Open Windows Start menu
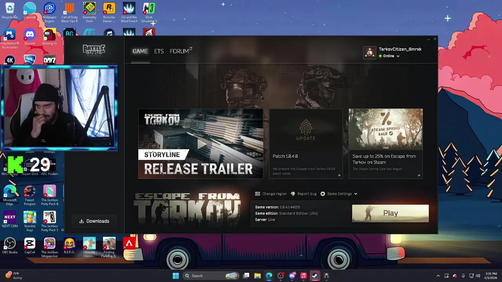502x282 pixels. pyautogui.click(x=176, y=276)
